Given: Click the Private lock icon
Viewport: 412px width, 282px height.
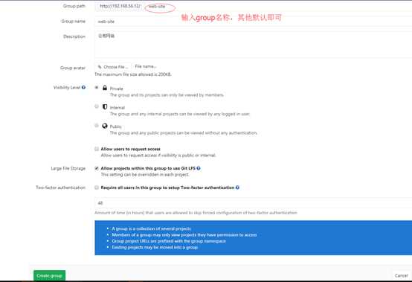Looking at the screenshot, I should click(105, 88).
